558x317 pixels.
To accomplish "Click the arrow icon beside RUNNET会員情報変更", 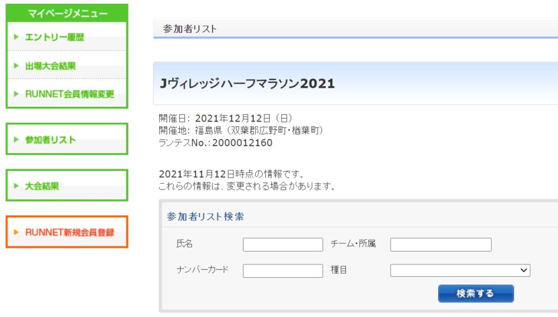I will (x=16, y=94).
